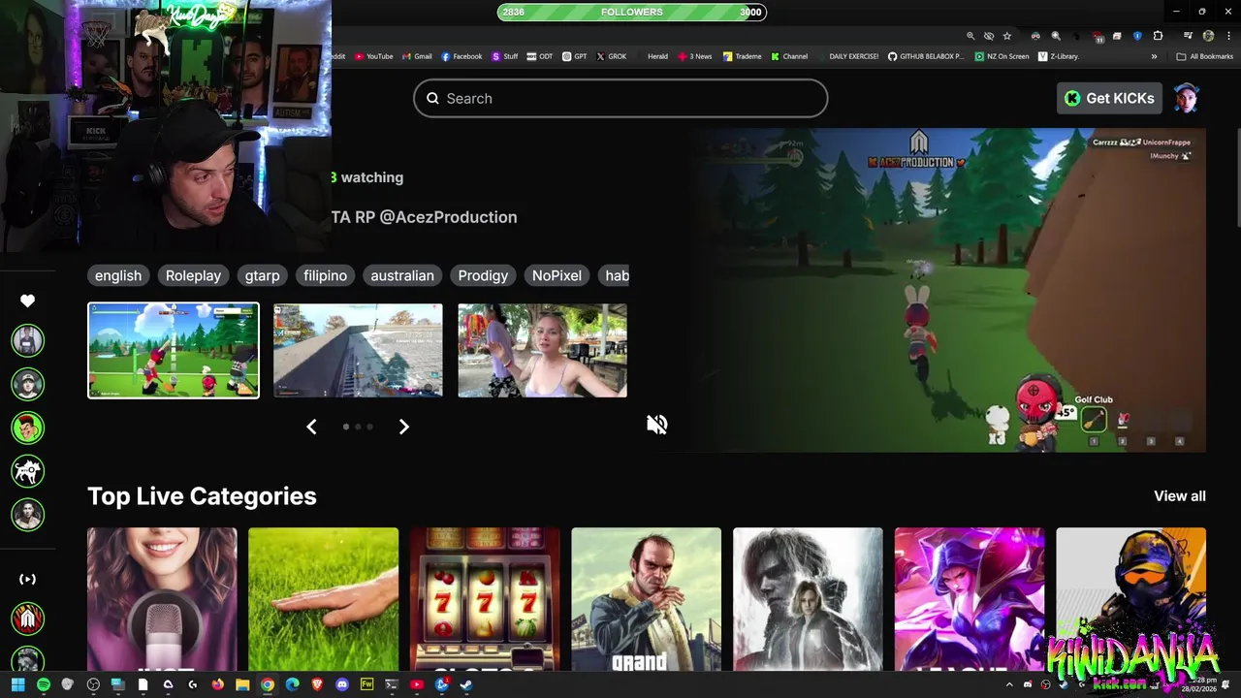The height and width of the screenshot is (698, 1241).
Task: Open the touching grass category card
Action: click(x=323, y=599)
